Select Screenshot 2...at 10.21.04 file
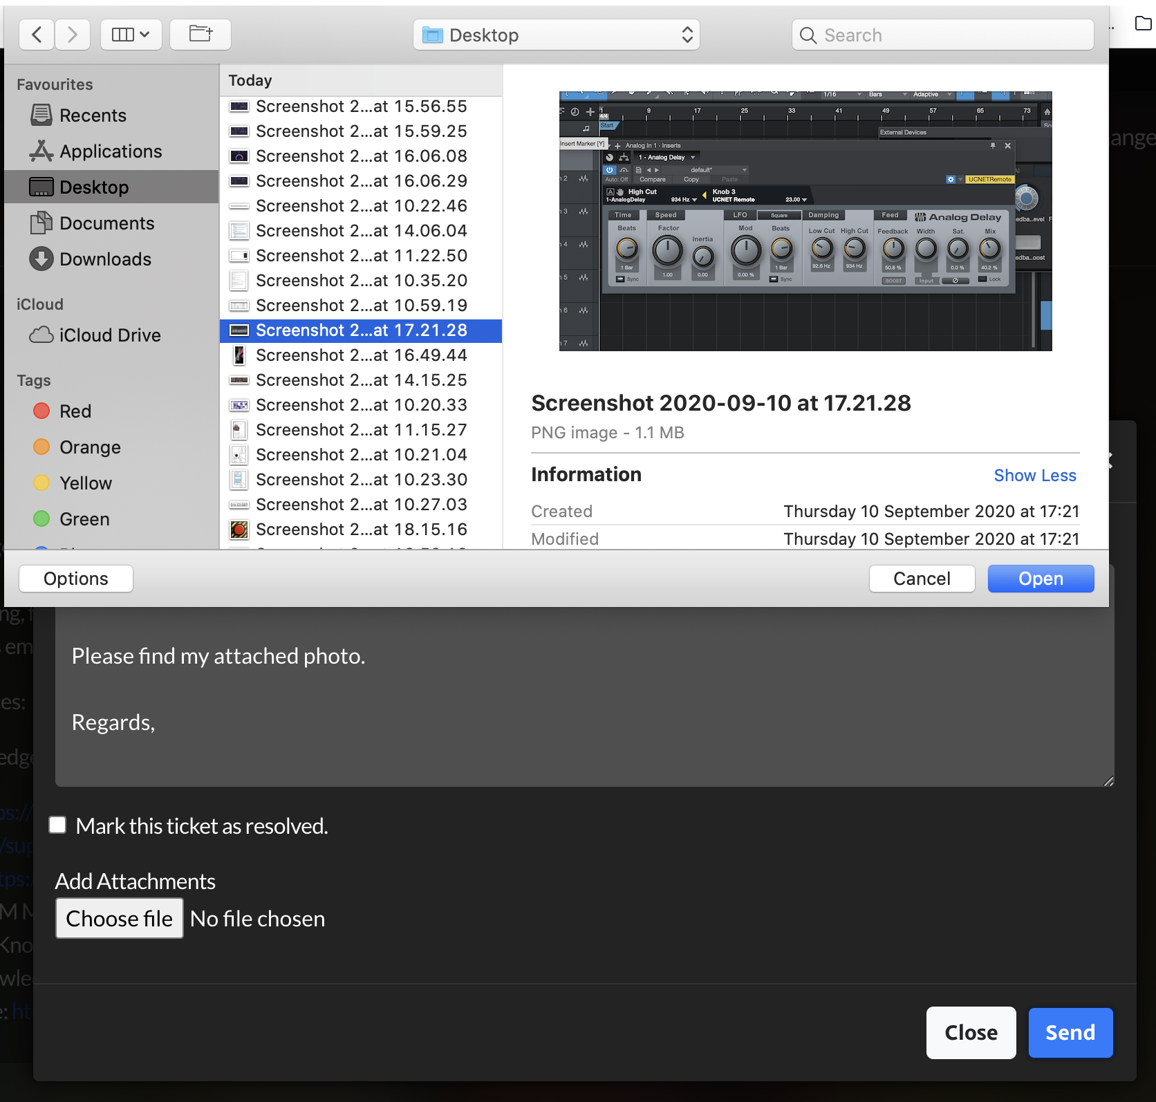The image size is (1156, 1102). pos(361,455)
